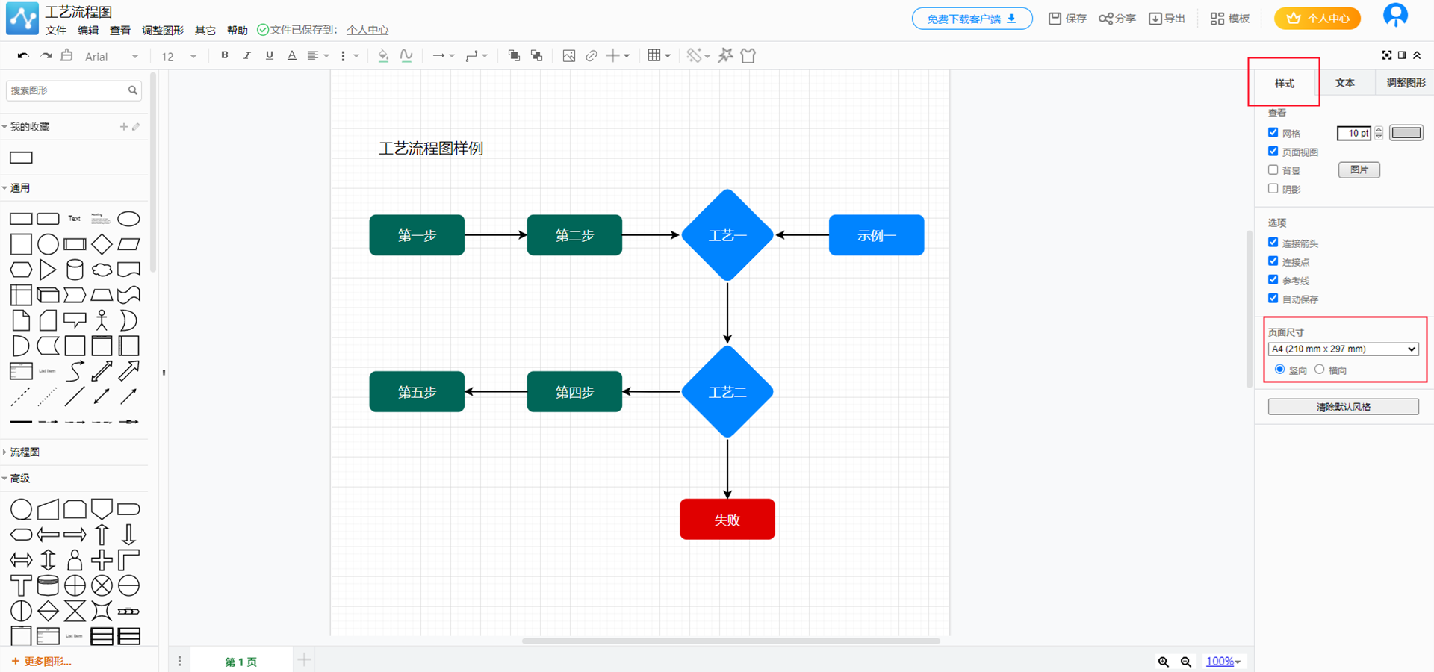Screen dimensions: 1434x672
Task: Click the insert image icon
Action: click(568, 56)
